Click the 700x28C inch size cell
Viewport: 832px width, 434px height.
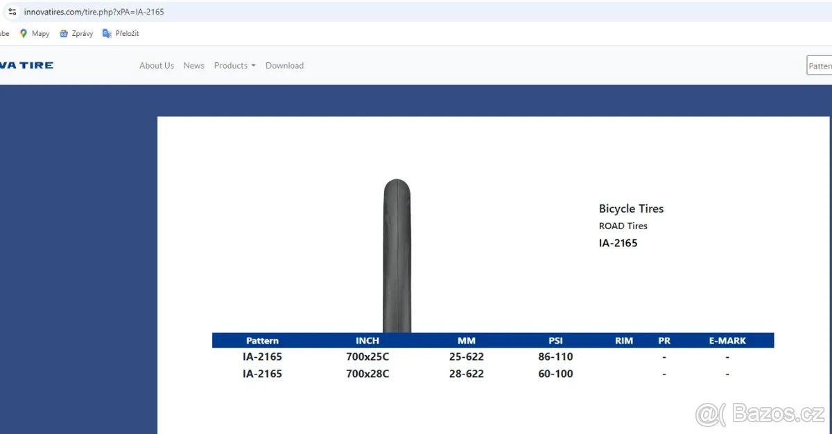[x=367, y=374]
